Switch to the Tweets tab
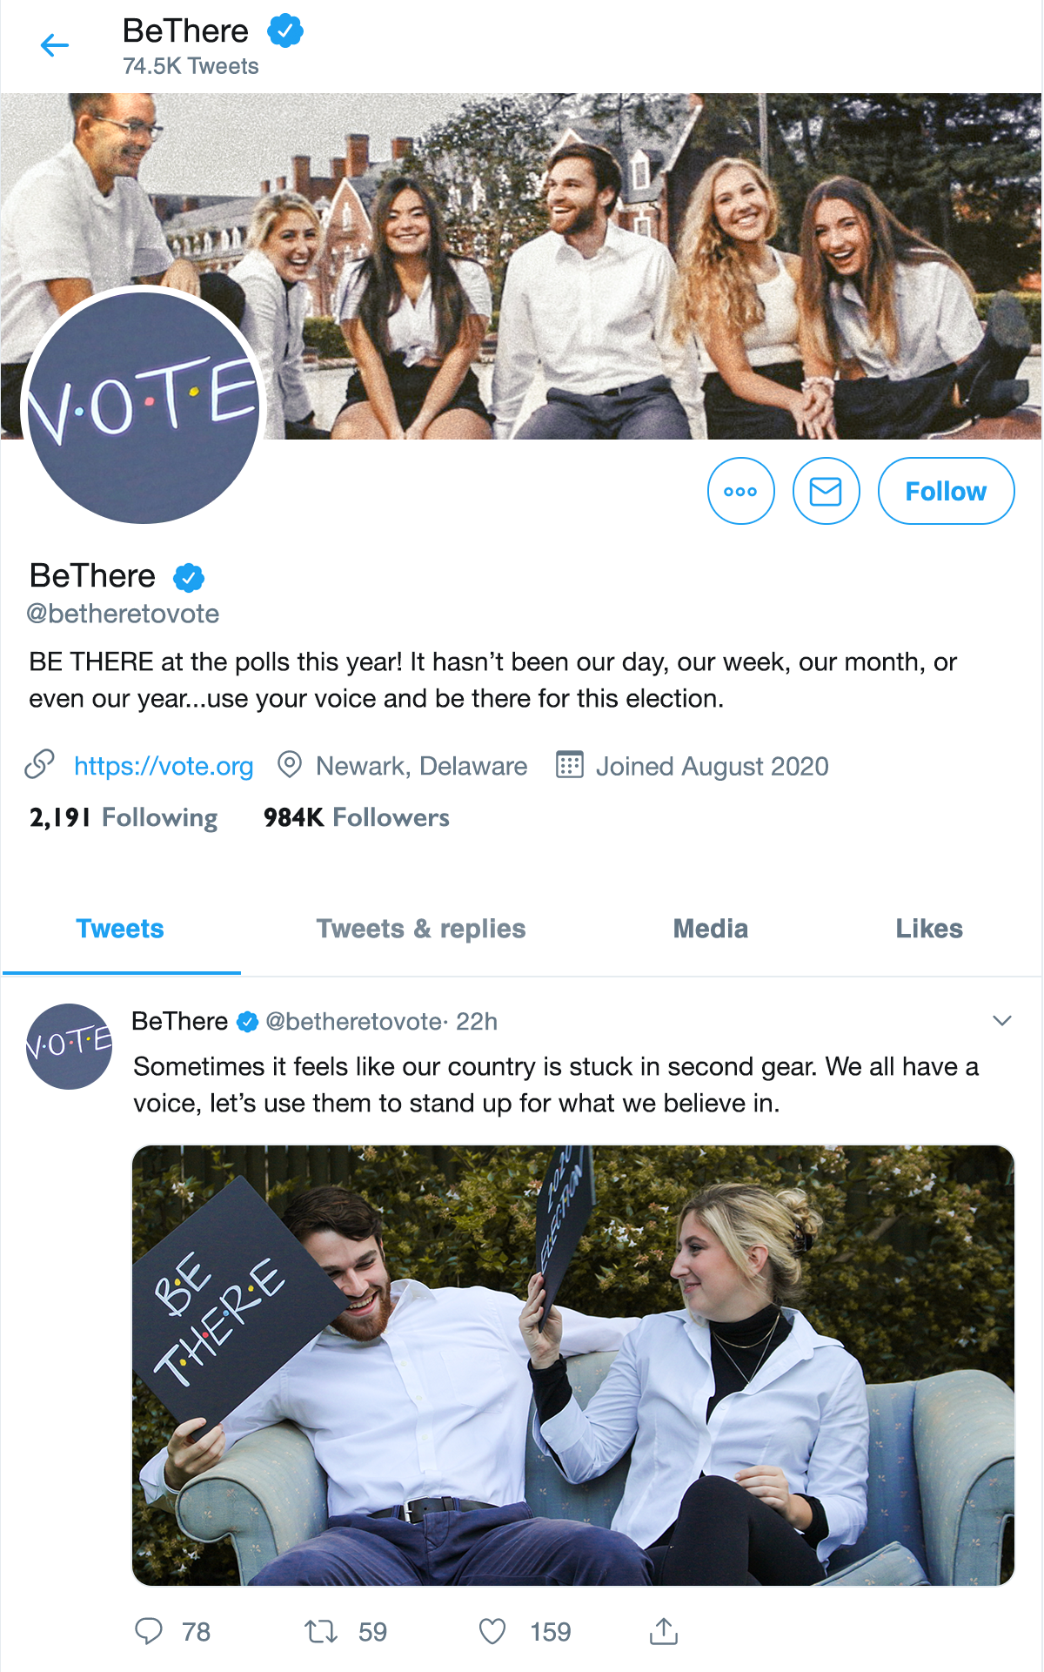This screenshot has height=1672, width=1044. pos(120,929)
